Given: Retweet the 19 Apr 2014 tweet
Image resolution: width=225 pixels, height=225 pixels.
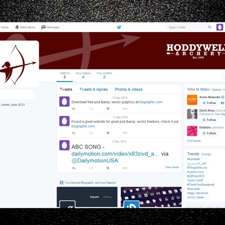Looking at the screenshot, I should pyautogui.click(x=91, y=108).
